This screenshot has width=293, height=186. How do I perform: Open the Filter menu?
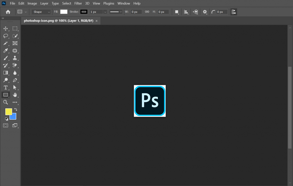coord(78,3)
